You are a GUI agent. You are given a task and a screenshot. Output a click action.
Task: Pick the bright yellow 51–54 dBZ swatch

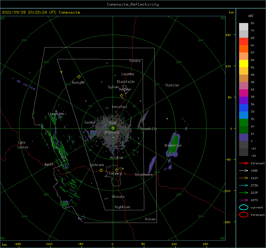244,64
